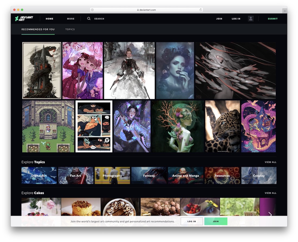Show next cakes with right arrow
298x242 pixels.
(x=270, y=214)
